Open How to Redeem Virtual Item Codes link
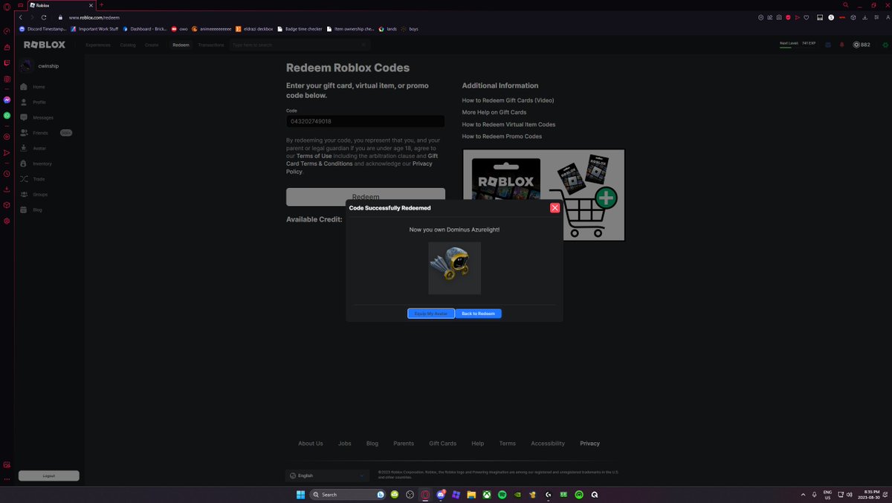 [508, 124]
